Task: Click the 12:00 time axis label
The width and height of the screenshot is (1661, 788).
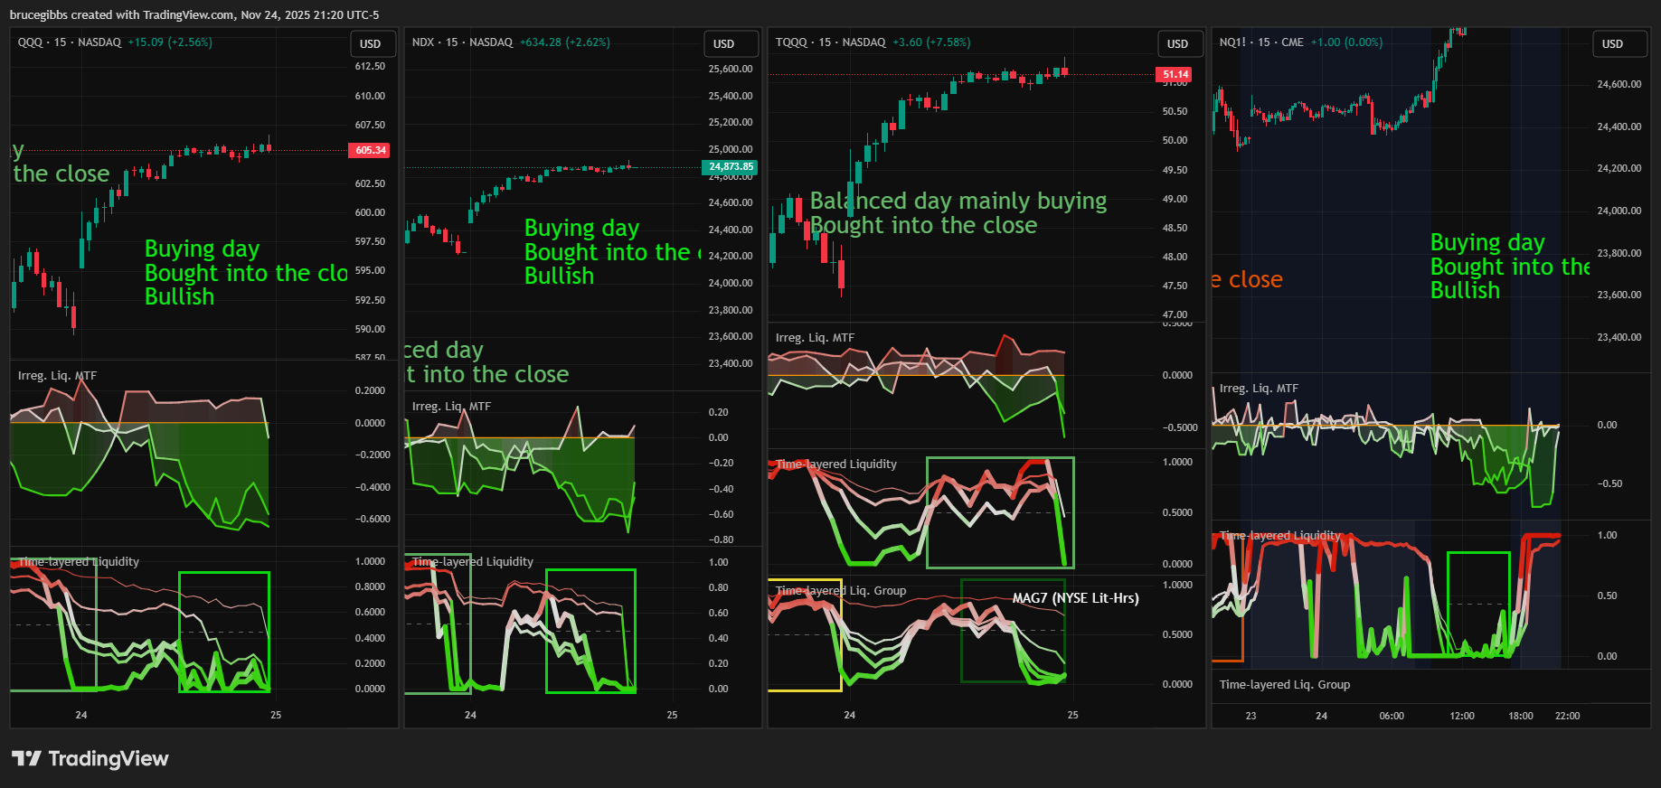Action: (x=1461, y=716)
